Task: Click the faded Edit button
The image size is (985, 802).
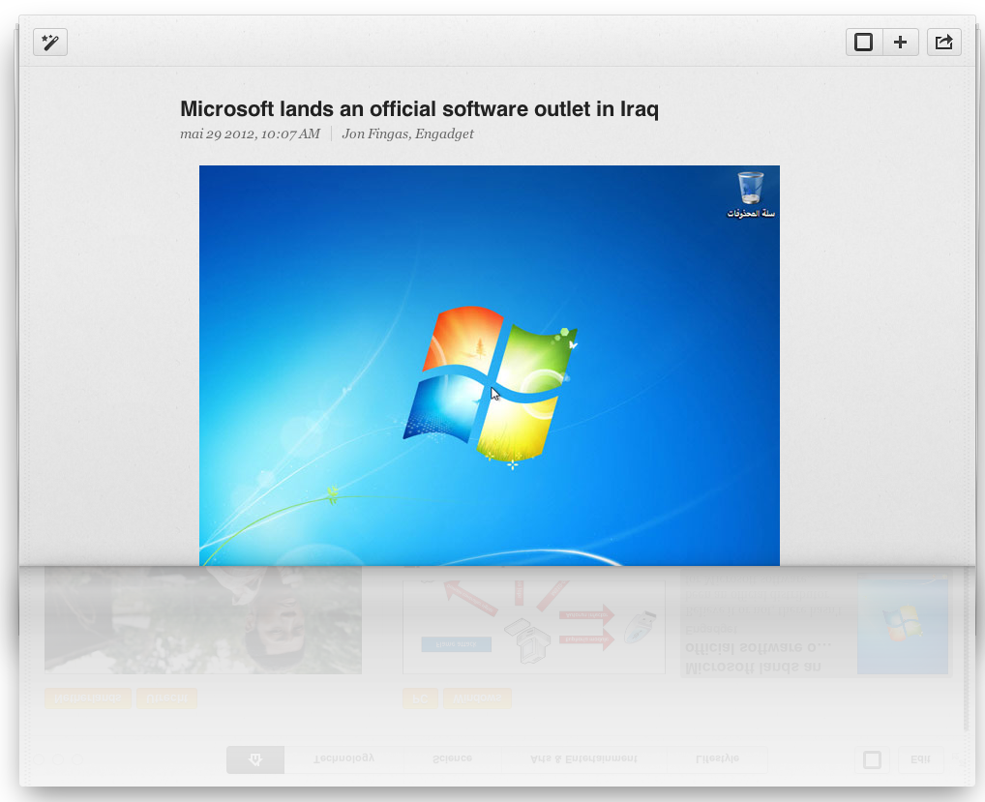Action: [x=920, y=759]
